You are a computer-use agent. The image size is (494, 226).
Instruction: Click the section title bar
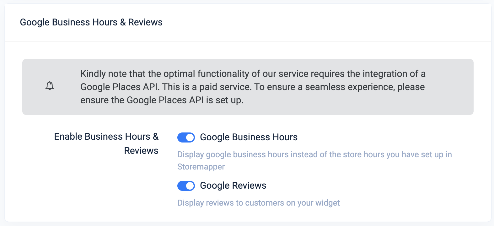(247, 22)
